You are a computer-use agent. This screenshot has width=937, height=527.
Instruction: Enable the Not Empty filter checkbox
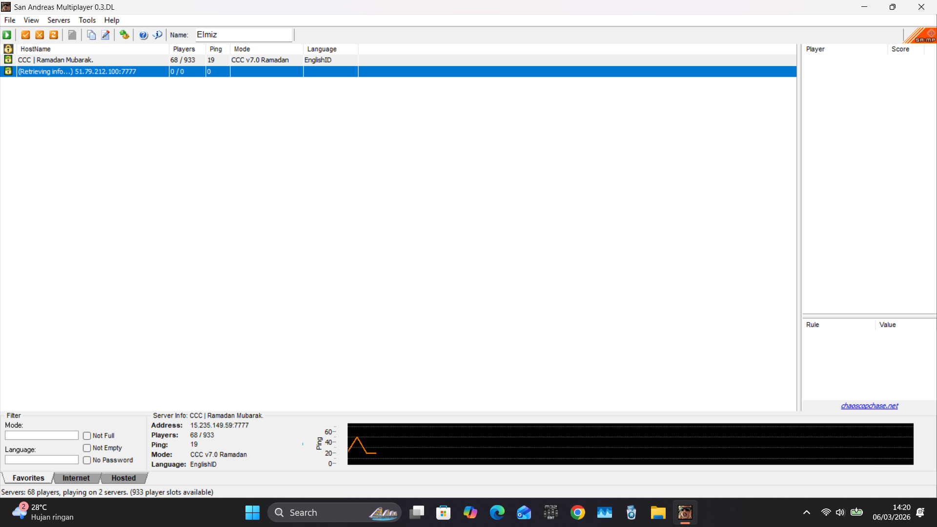pyautogui.click(x=87, y=448)
